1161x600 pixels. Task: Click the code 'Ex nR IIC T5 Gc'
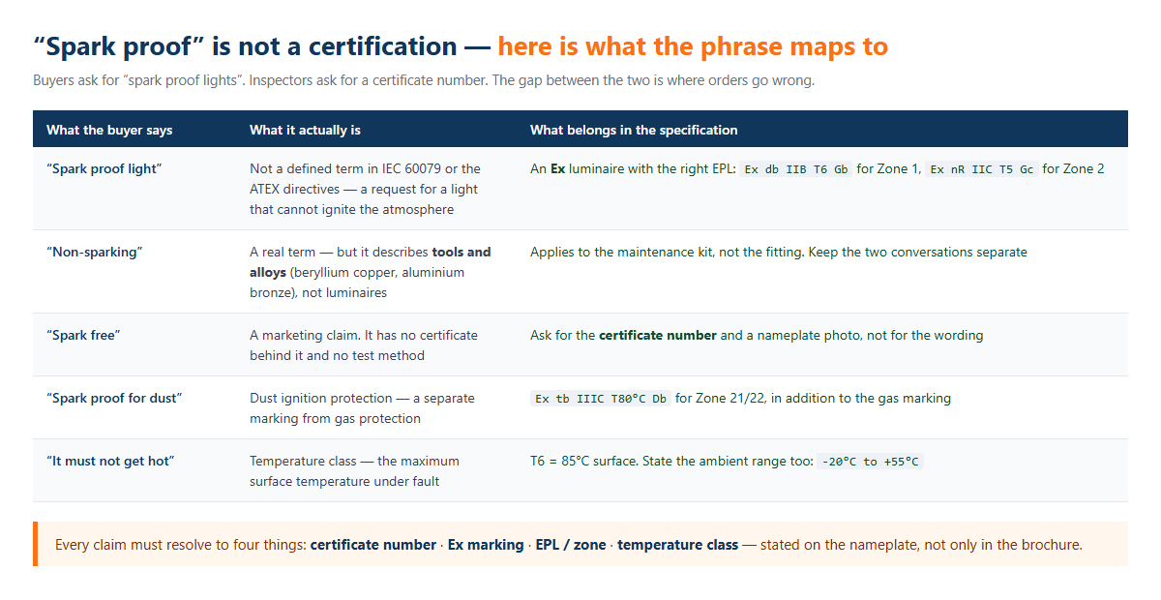pyautogui.click(x=982, y=169)
